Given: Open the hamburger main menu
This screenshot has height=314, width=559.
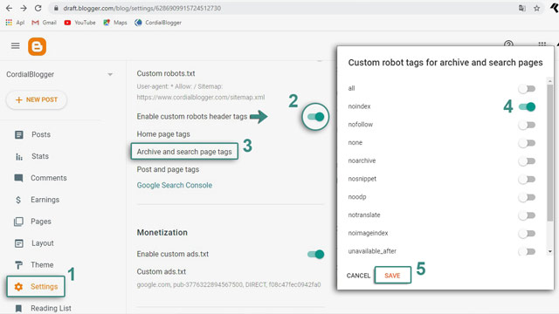Looking at the screenshot, I should pyautogui.click(x=16, y=45).
